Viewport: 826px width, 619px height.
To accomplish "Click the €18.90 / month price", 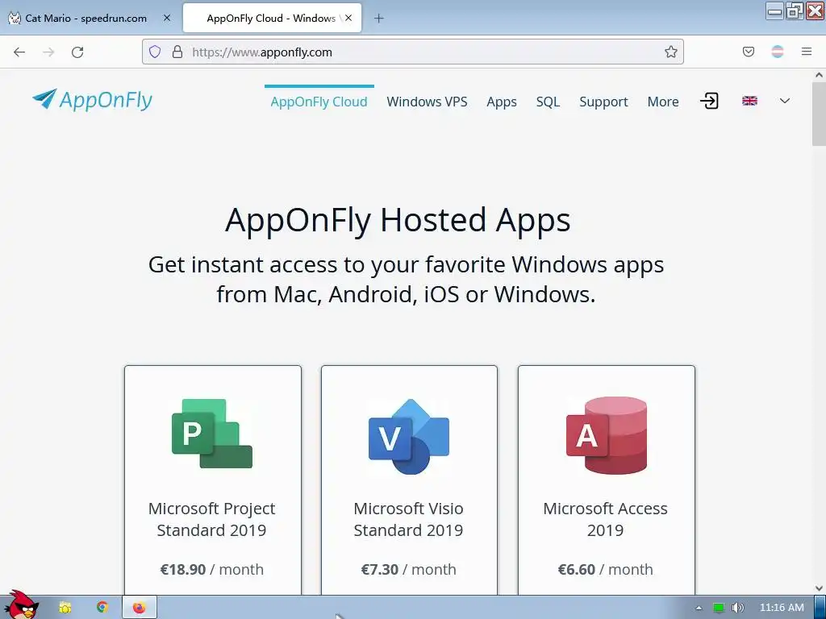I will coord(212,570).
